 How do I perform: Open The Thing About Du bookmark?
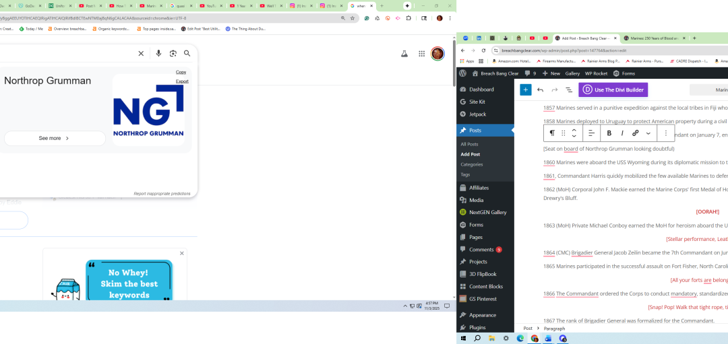(x=245, y=29)
